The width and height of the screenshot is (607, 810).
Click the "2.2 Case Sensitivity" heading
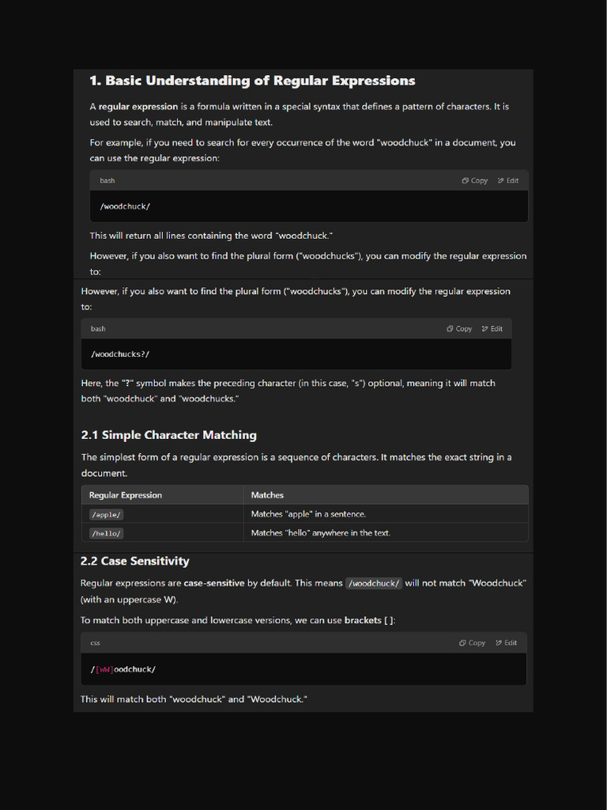point(135,561)
